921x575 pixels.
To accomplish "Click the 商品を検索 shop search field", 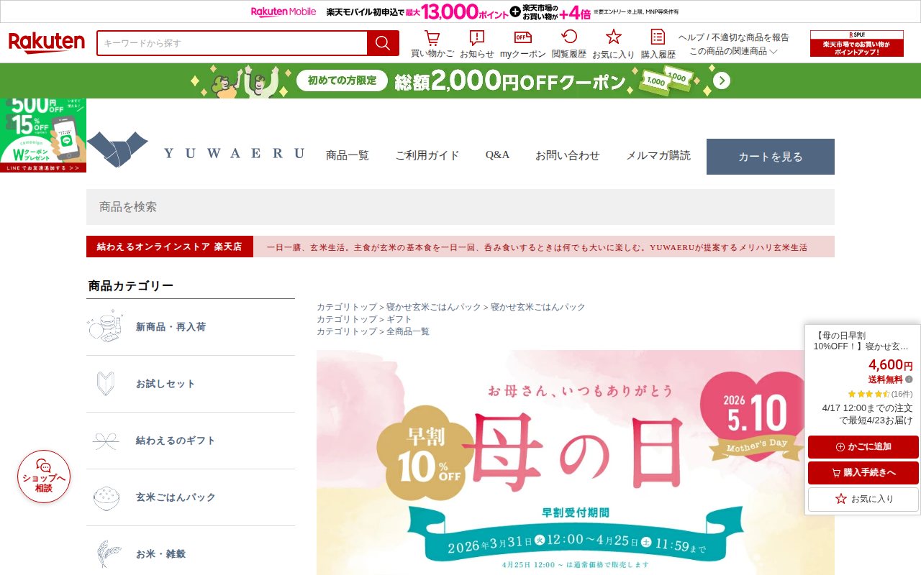I will (x=460, y=207).
